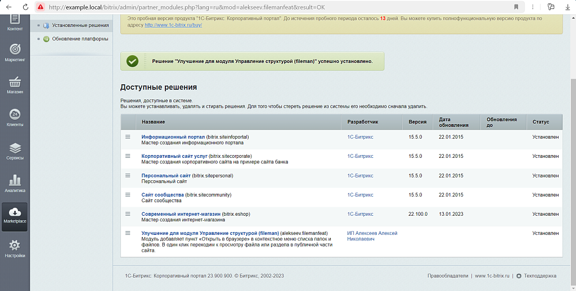The image size is (576, 291).
Task: Sort table by Название column
Action: [x=153, y=122]
